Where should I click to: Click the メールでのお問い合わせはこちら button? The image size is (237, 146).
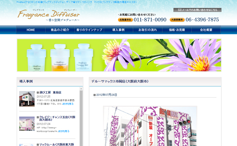click(x=197, y=10)
